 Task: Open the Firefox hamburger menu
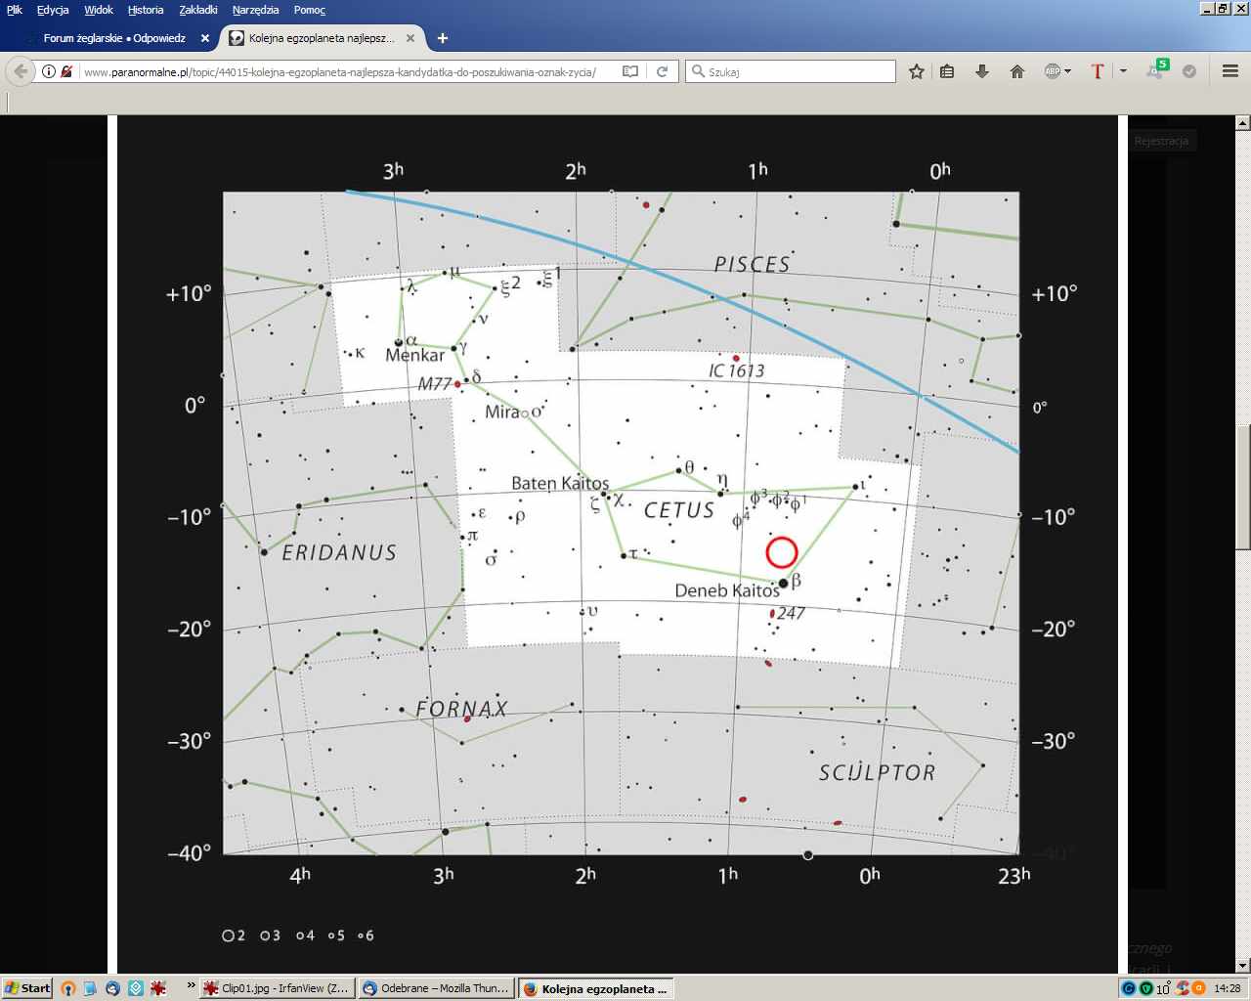(x=1230, y=71)
